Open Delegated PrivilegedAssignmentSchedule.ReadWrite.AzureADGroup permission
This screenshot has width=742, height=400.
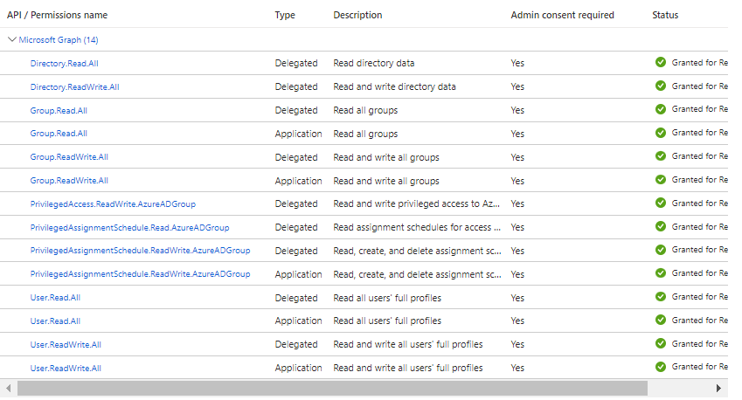tap(140, 251)
